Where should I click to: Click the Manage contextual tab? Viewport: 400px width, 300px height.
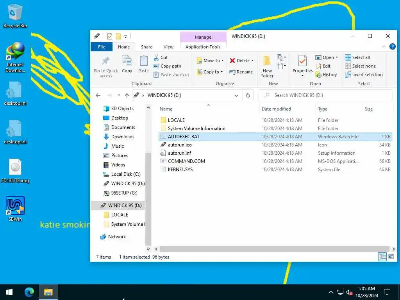203,37
